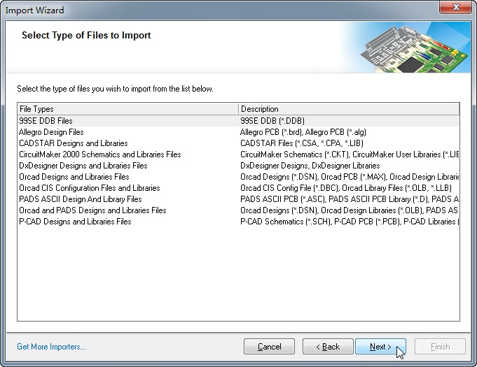Select Allegro Design Files in the list
The height and width of the screenshot is (367, 477).
pyautogui.click(x=238, y=132)
